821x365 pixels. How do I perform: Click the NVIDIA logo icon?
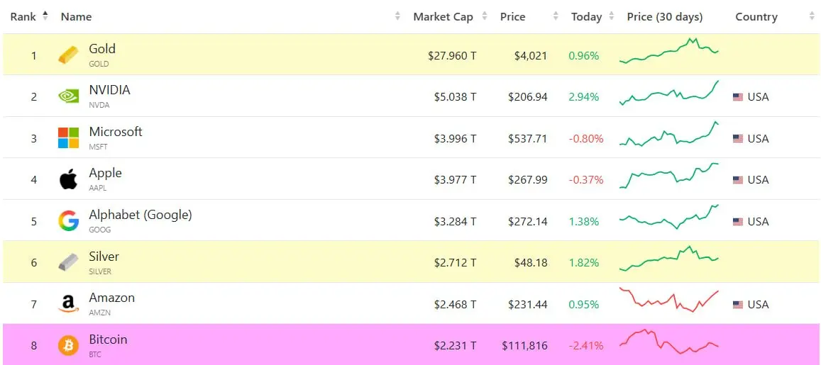pyautogui.click(x=68, y=96)
